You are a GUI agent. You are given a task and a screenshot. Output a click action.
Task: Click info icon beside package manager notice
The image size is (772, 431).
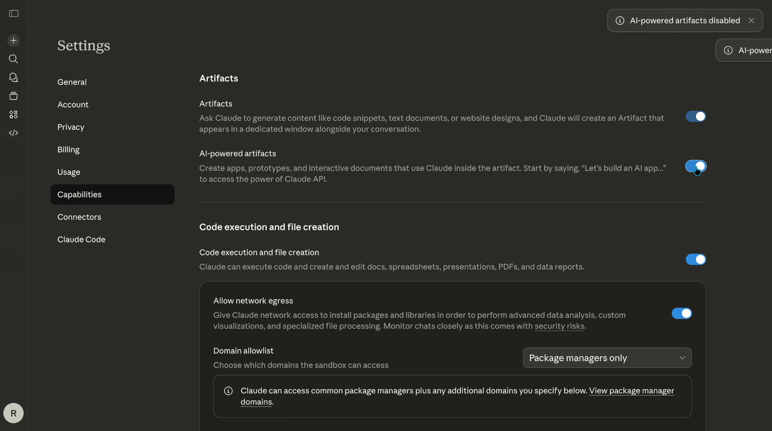click(x=228, y=391)
